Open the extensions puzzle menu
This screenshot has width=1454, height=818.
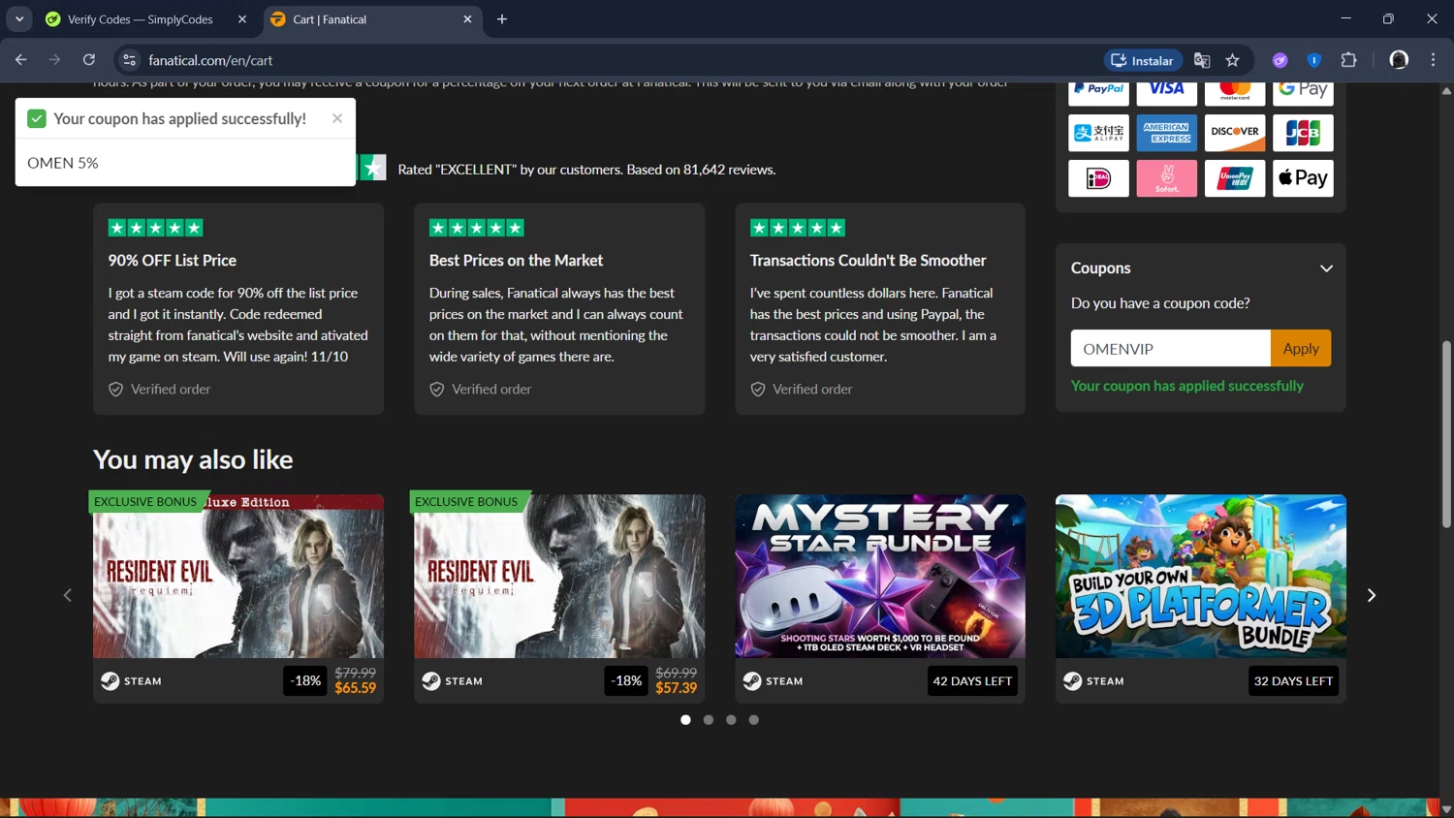[x=1348, y=60]
